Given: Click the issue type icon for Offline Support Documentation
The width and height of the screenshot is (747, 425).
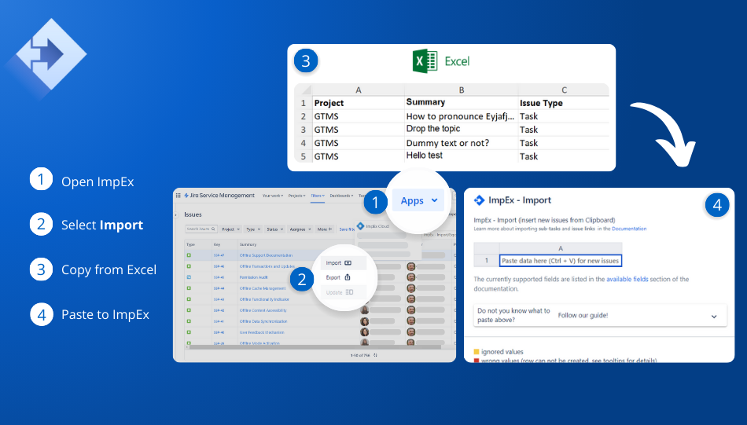Looking at the screenshot, I should click(189, 255).
